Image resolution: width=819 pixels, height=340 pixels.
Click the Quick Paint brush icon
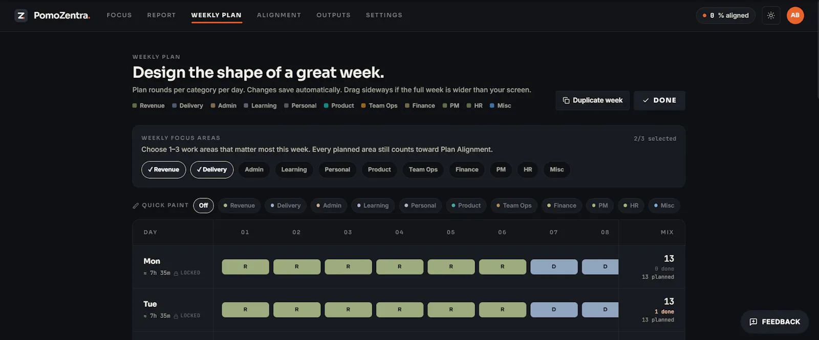(x=136, y=206)
